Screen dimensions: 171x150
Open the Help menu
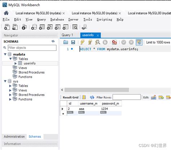(120, 19)
